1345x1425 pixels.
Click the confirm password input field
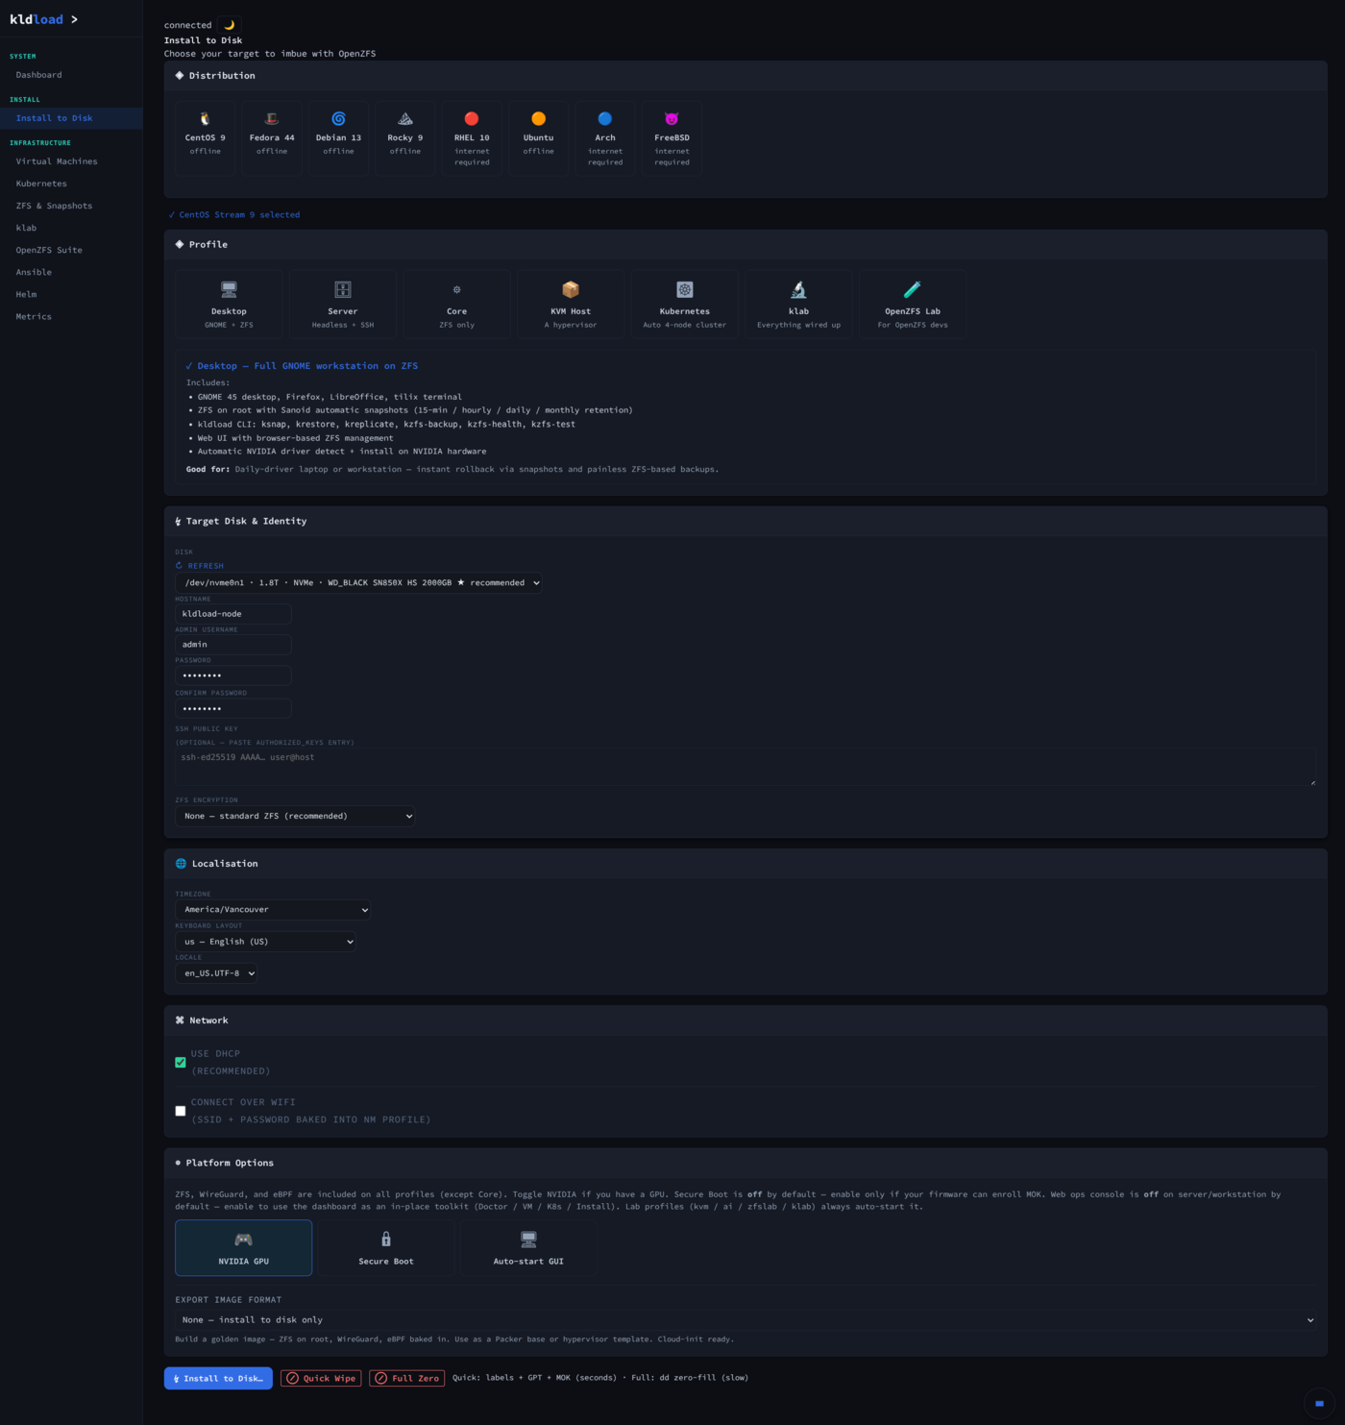233,708
